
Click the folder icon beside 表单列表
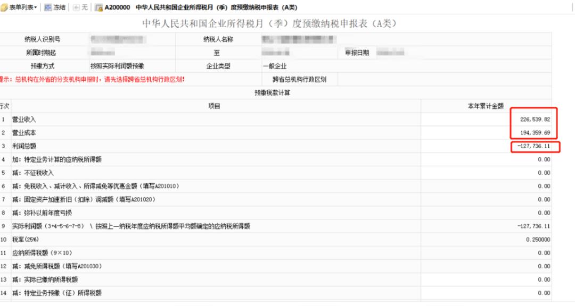(x=4, y=7)
